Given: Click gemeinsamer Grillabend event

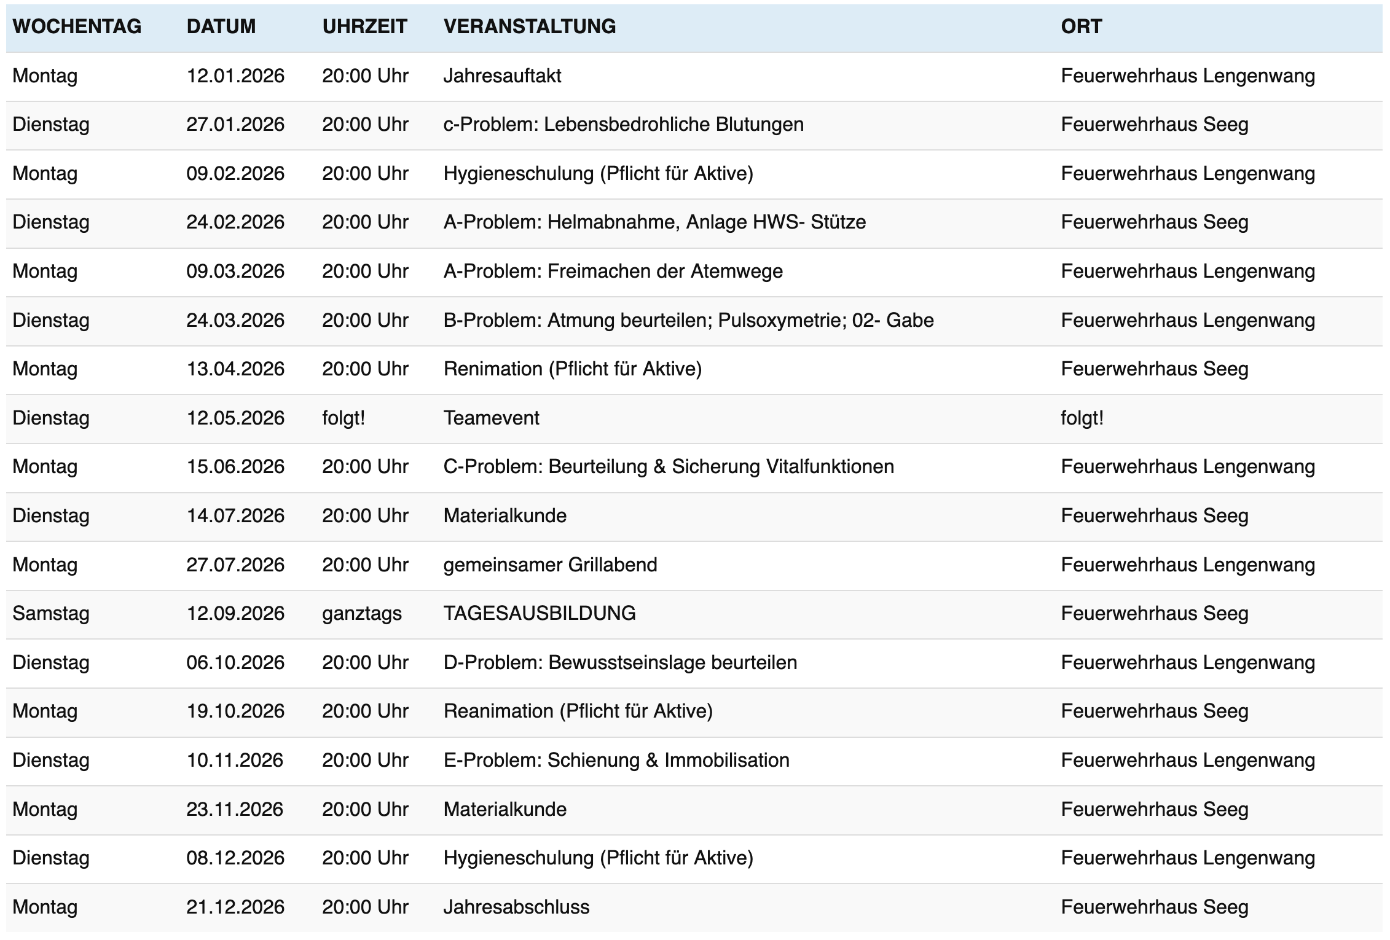Looking at the screenshot, I should [550, 565].
